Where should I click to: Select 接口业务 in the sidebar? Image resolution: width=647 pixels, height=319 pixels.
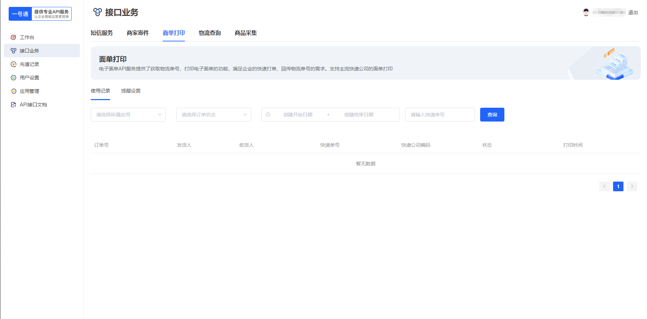(x=42, y=51)
